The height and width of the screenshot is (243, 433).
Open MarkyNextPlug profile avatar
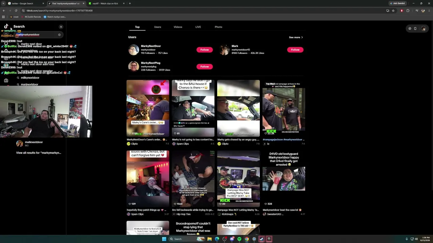pos(134,66)
